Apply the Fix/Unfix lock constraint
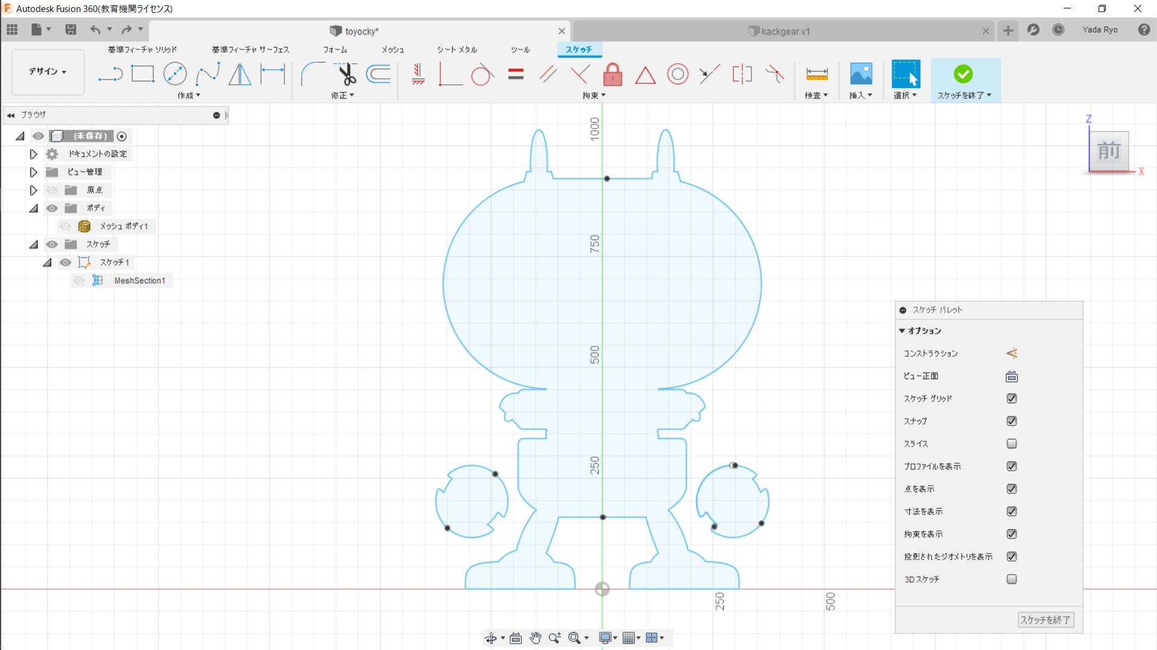This screenshot has height=650, width=1157. click(612, 75)
